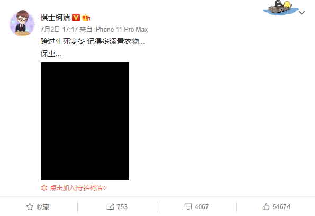Viewport: 315px width, 216px height.
Task: Expand the post options chevron
Action: pos(302,13)
